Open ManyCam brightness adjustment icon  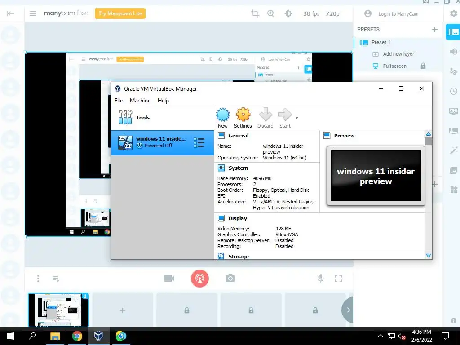coord(288,13)
